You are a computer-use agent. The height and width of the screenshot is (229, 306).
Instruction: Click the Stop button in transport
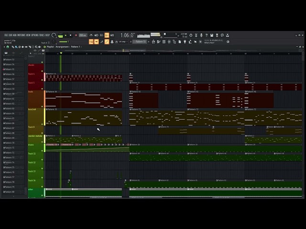pos(71,35)
